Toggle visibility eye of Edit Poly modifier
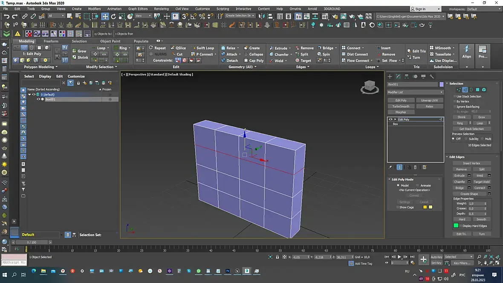Viewport: 503px width, 283px height. point(390,119)
